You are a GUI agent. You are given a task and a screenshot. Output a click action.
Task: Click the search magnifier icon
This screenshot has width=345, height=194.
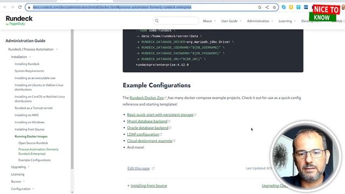coord(157,20)
